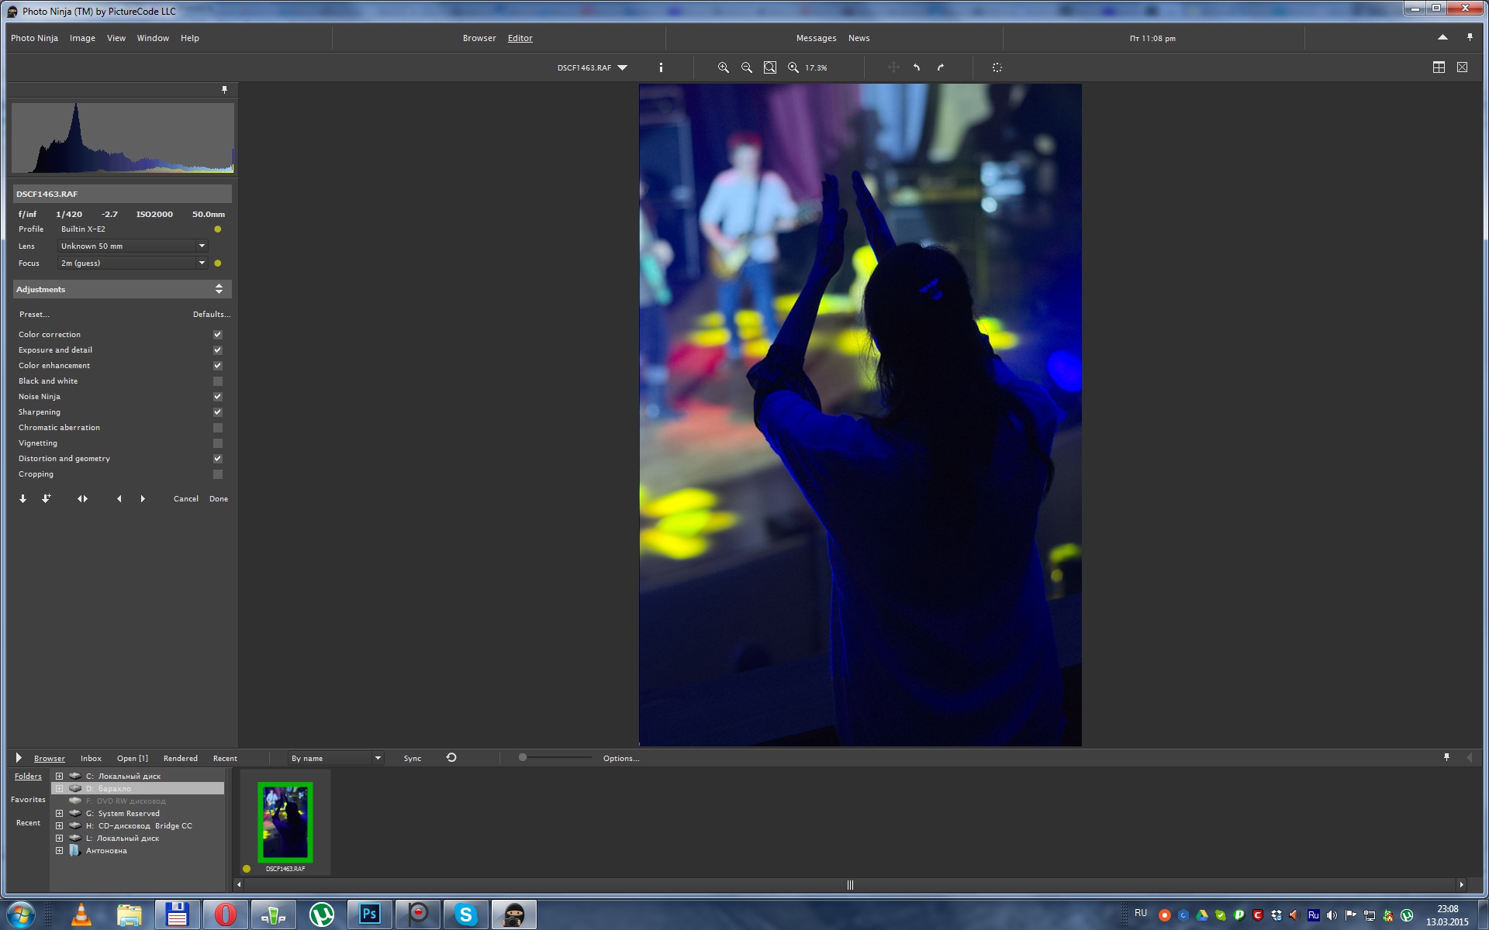
Task: Open the Photo Ninja menu
Action: click(34, 38)
